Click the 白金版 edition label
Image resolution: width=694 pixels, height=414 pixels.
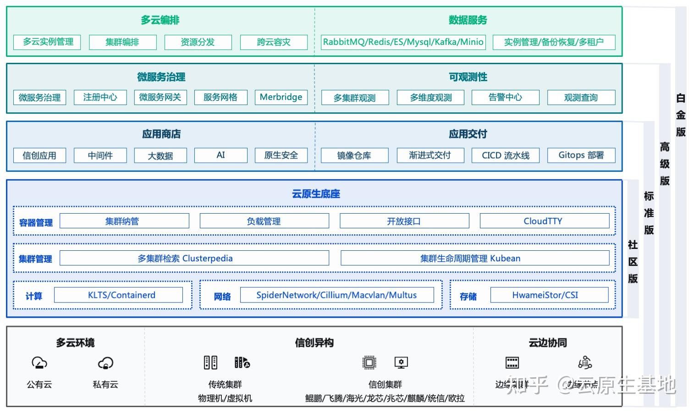tap(681, 115)
